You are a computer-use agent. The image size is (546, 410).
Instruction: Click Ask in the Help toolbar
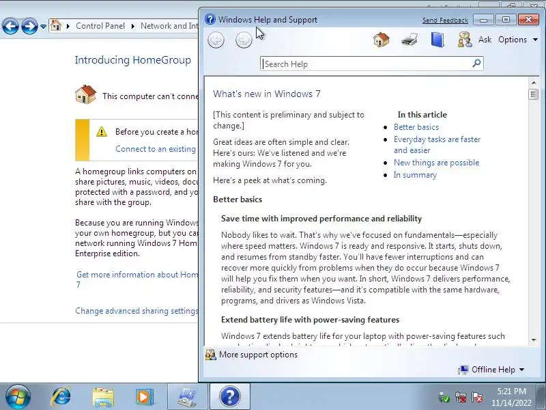pyautogui.click(x=485, y=40)
